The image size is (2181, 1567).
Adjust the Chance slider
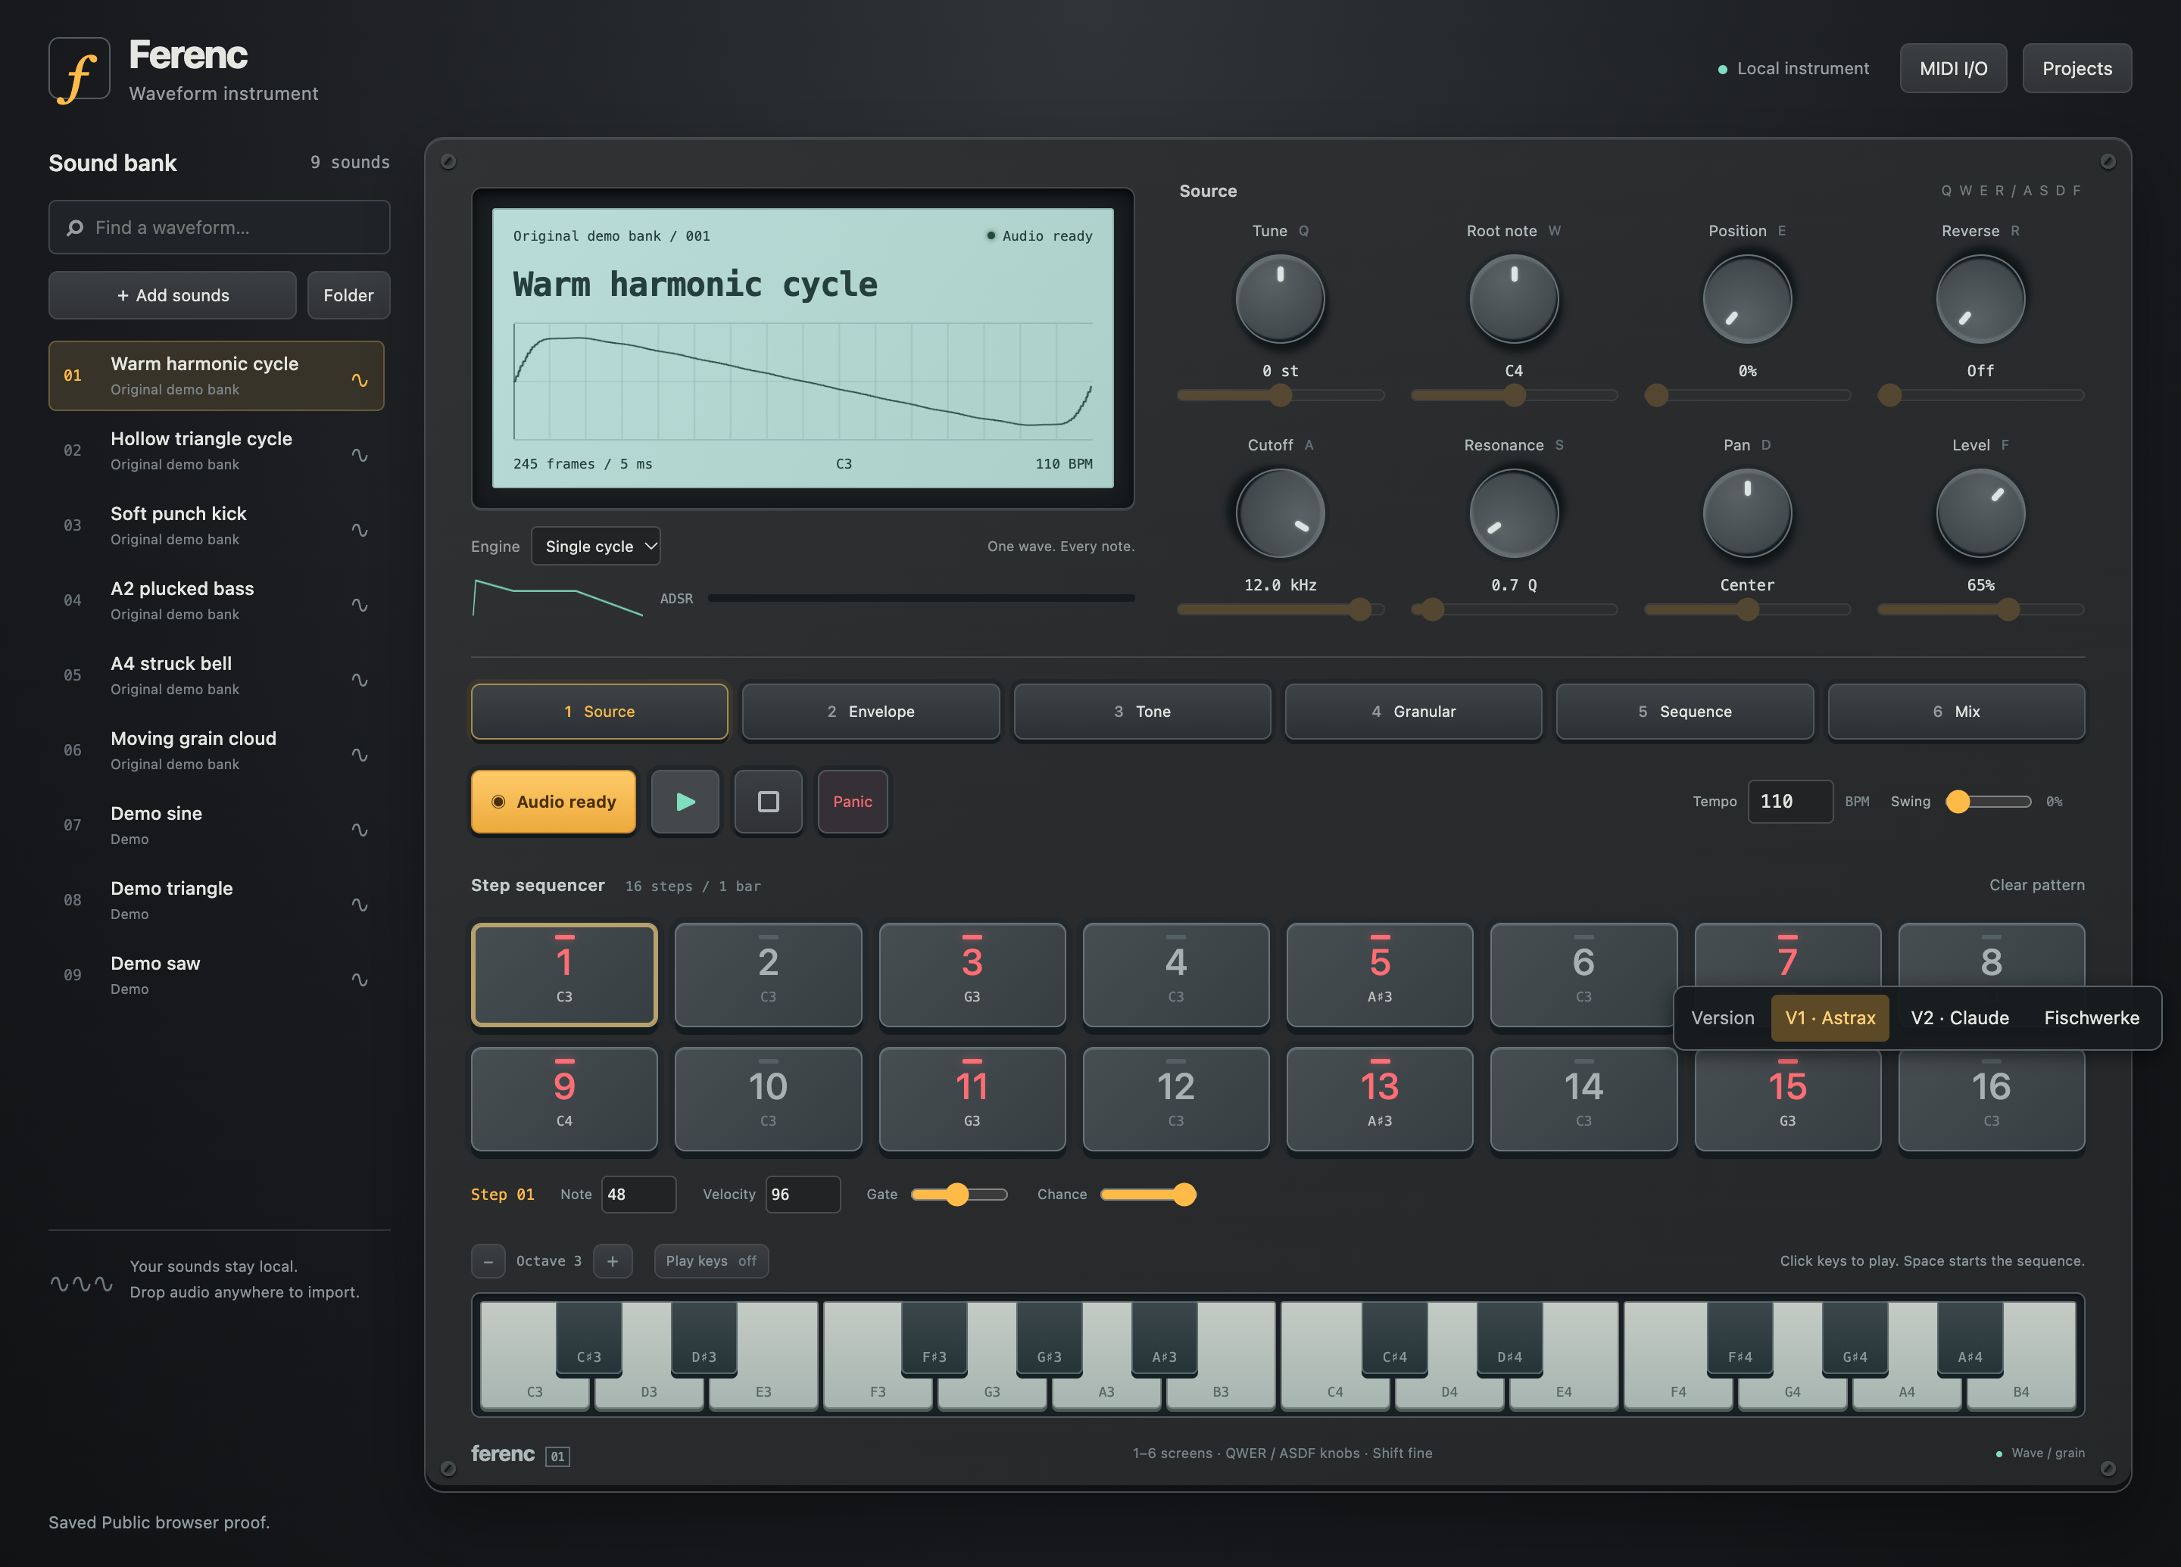coord(1147,1194)
